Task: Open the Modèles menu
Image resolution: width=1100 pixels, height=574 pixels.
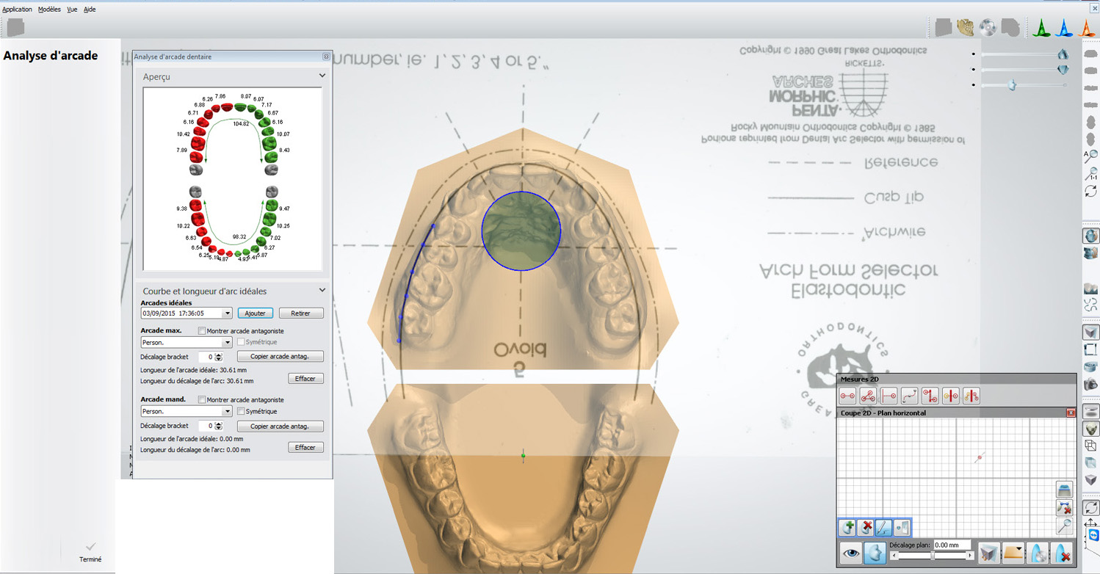Action: tap(49, 10)
